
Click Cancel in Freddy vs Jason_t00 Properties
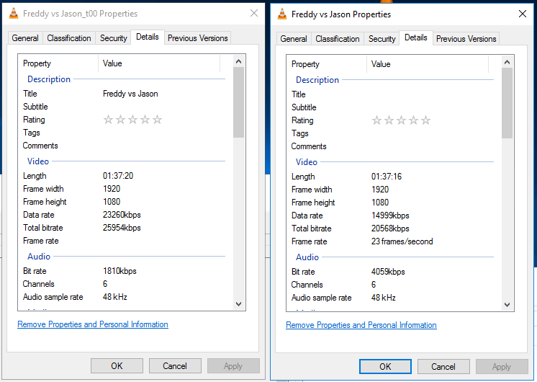pos(175,366)
